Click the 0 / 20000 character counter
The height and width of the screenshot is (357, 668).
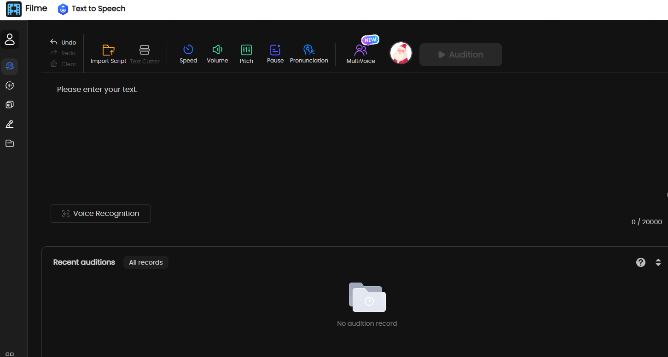tap(647, 222)
